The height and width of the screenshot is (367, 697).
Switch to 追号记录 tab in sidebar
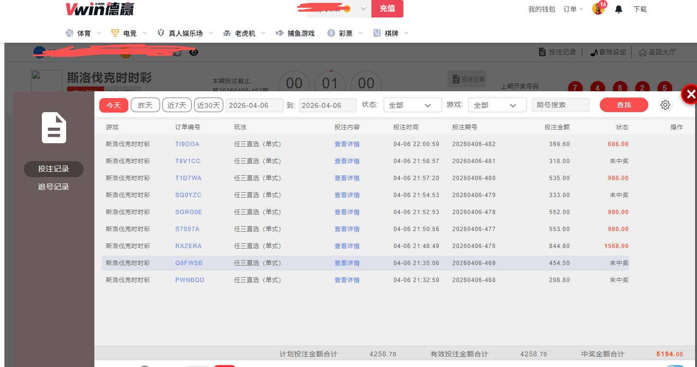(54, 187)
